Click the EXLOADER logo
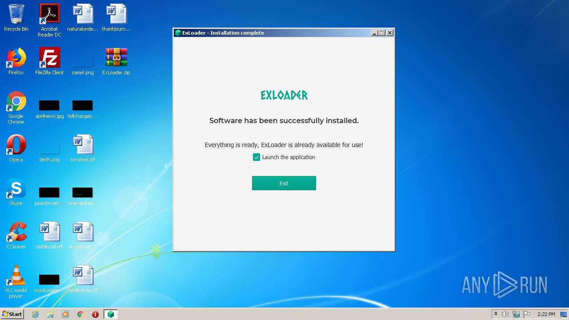The height and width of the screenshot is (320, 569). pyautogui.click(x=284, y=95)
